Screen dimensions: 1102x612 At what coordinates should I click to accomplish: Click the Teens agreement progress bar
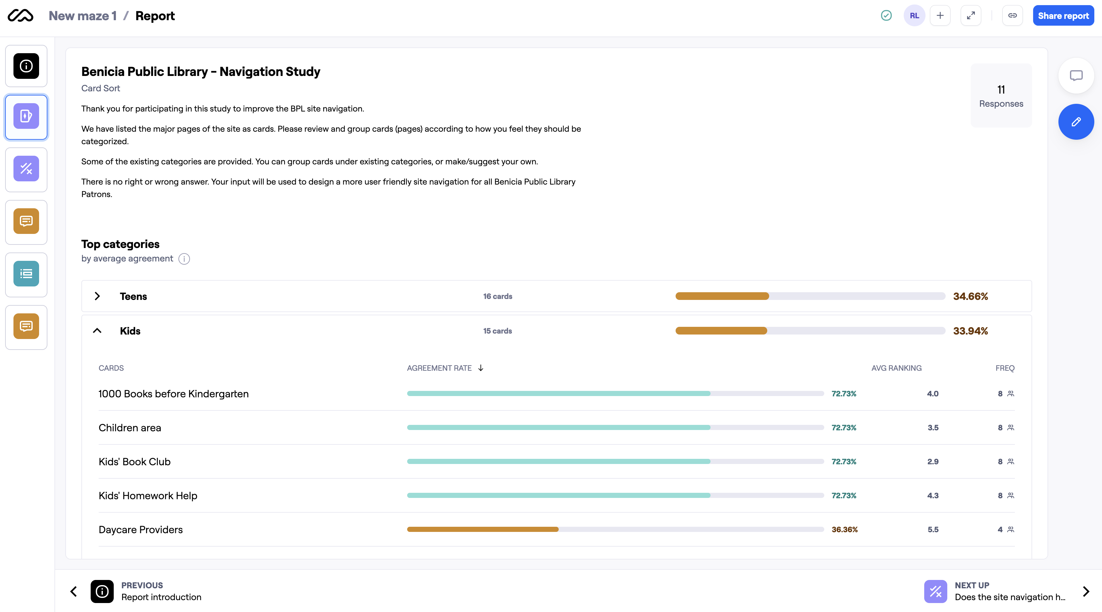point(810,296)
